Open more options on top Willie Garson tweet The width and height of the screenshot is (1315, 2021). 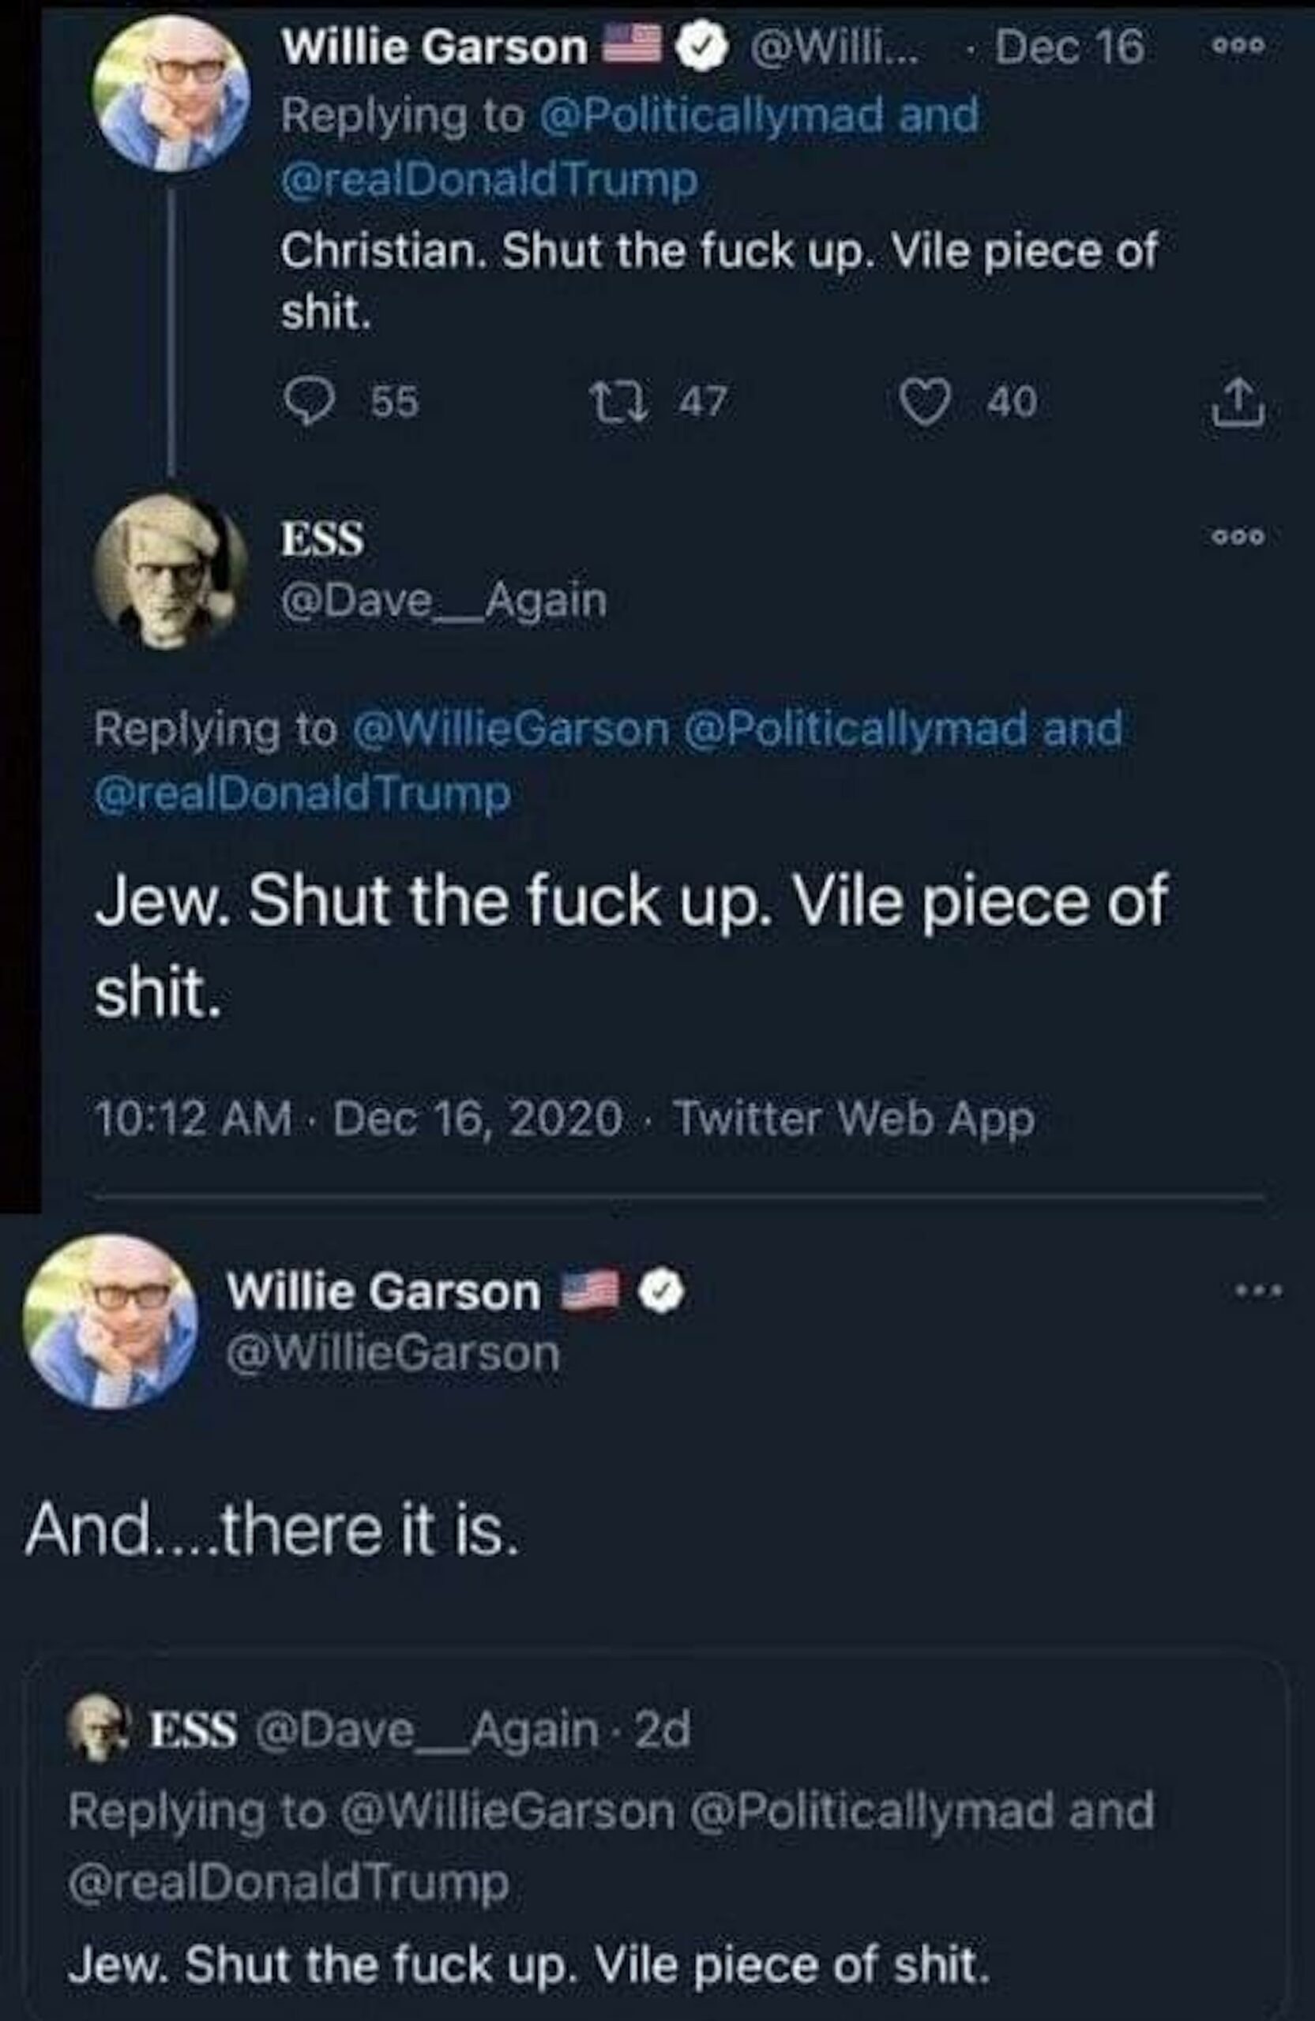pyautogui.click(x=1238, y=47)
